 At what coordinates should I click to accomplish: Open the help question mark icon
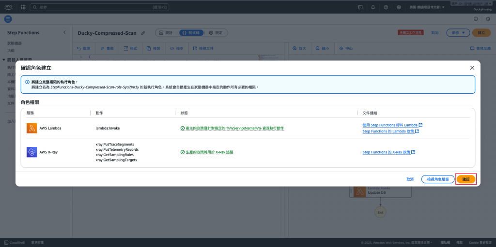(386, 7)
